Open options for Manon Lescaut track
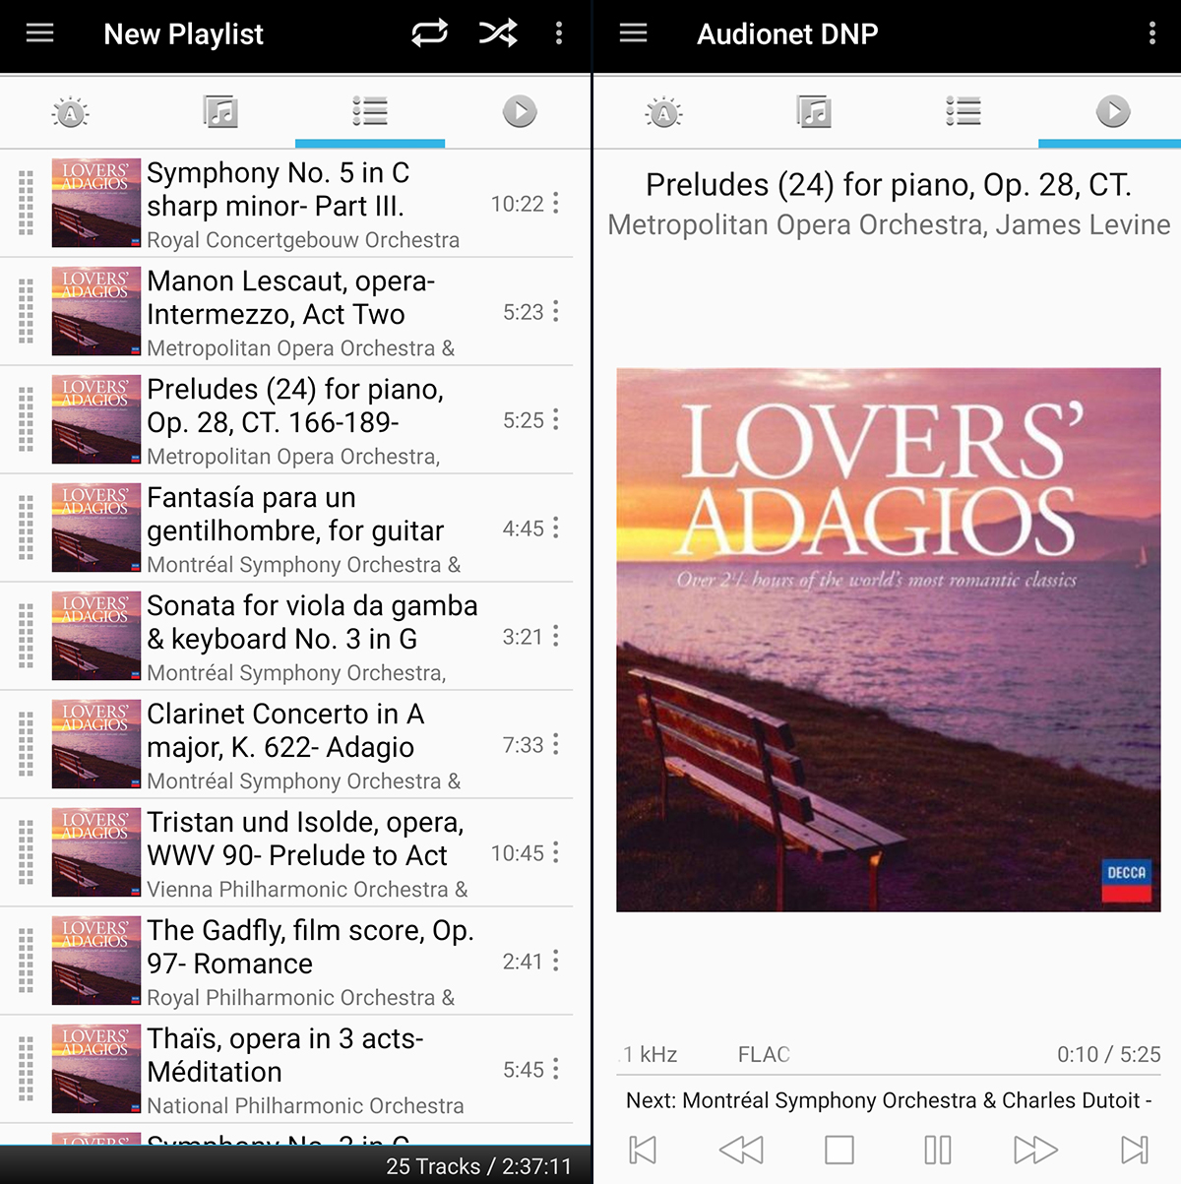1181x1184 pixels. coord(556,312)
